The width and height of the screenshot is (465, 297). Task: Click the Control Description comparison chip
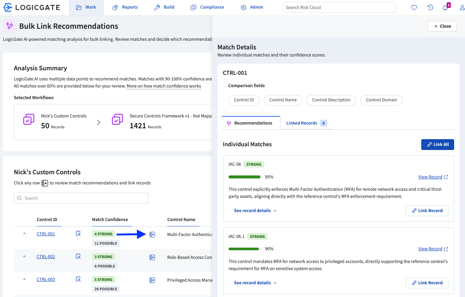331,100
